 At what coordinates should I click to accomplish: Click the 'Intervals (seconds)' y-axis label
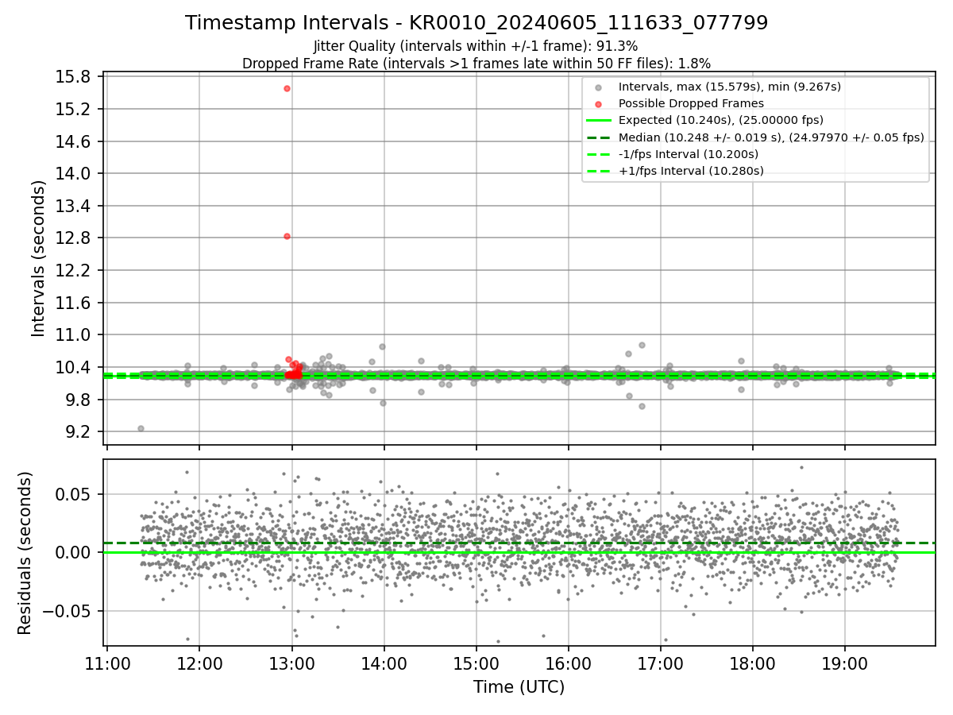[x=39, y=258]
